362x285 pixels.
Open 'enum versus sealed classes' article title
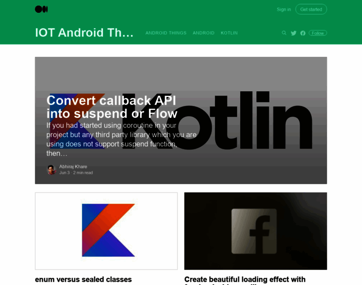pyautogui.click(x=83, y=279)
